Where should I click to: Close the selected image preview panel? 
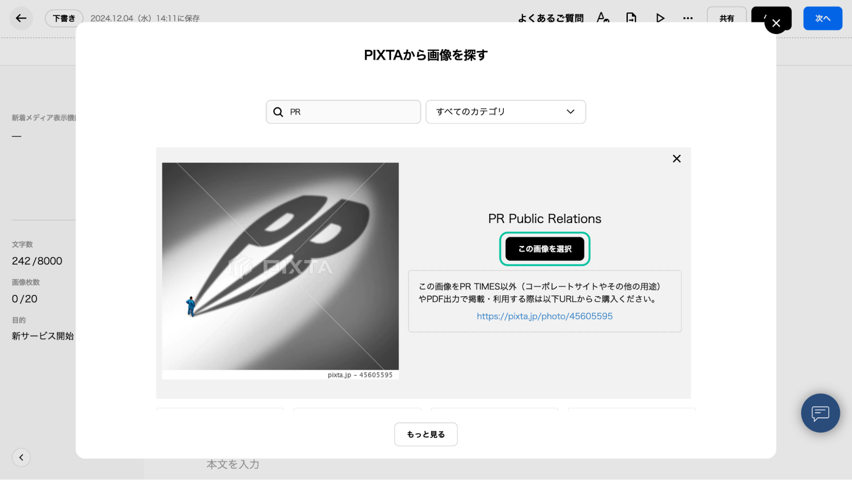(676, 159)
